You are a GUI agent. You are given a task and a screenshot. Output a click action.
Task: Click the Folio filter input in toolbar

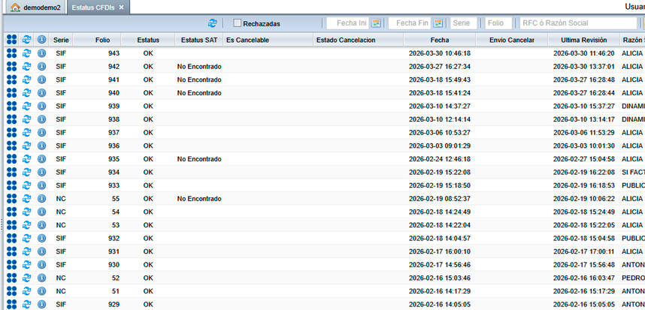(498, 23)
